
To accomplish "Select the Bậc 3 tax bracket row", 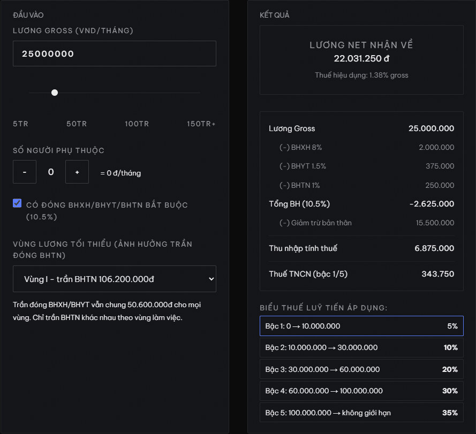I will click(x=361, y=369).
